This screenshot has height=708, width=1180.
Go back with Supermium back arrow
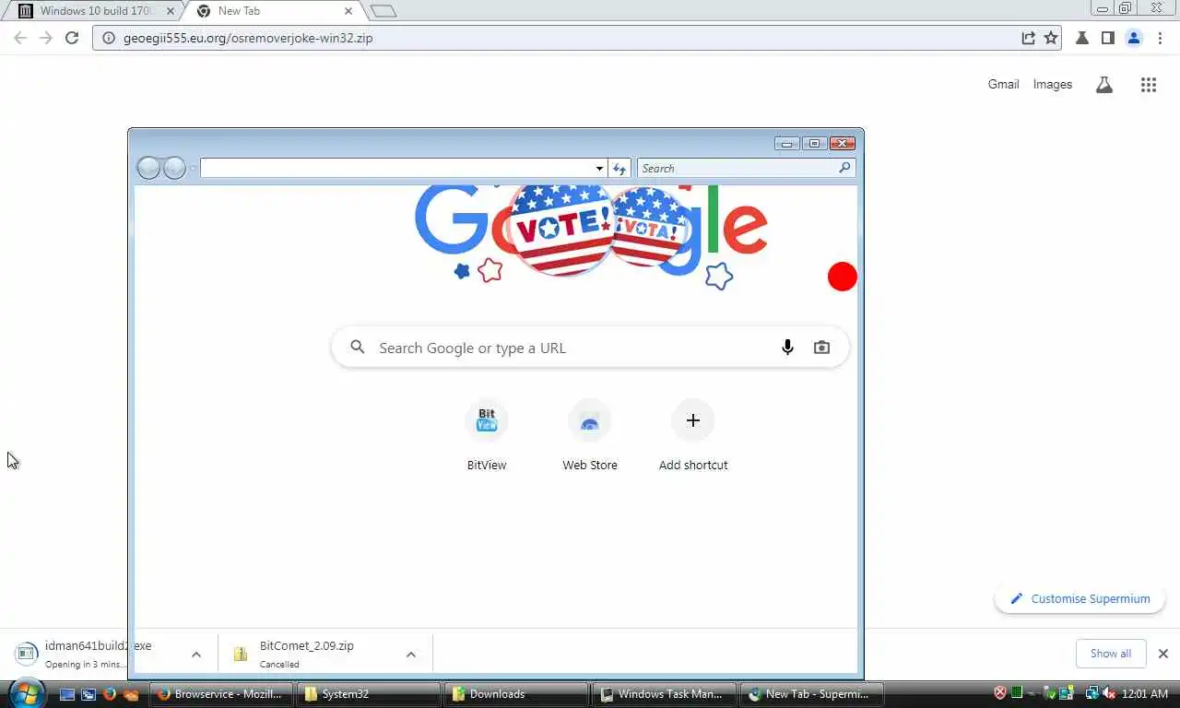(x=20, y=38)
